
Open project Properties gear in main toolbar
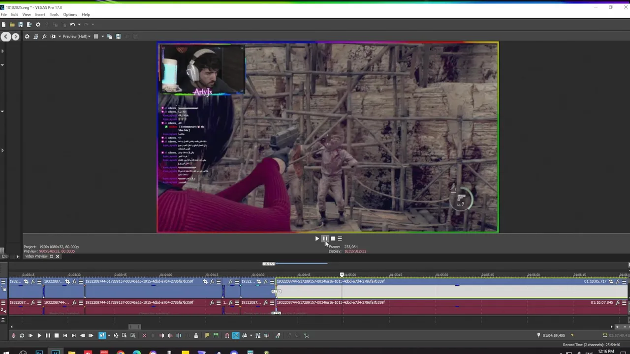pyautogui.click(x=38, y=25)
